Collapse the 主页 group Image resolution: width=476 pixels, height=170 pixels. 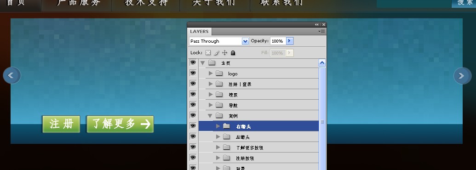click(203, 63)
